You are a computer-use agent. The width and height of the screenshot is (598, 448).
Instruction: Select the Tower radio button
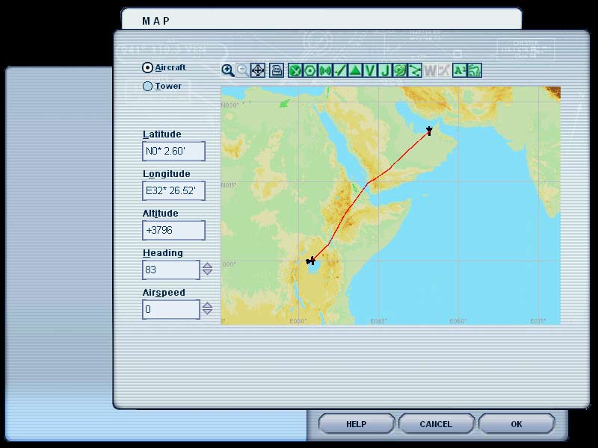click(147, 87)
